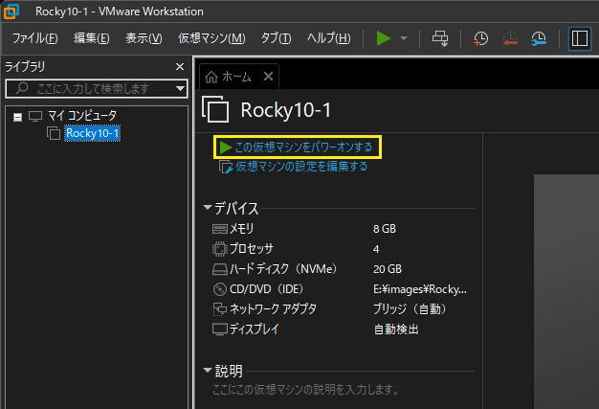Click the Send Ctrl+Alt+Del toolbar icon
The image size is (599, 409).
pyautogui.click(x=440, y=38)
